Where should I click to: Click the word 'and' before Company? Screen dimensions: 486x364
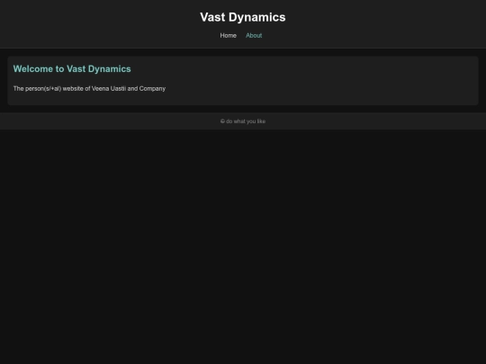[x=132, y=88]
